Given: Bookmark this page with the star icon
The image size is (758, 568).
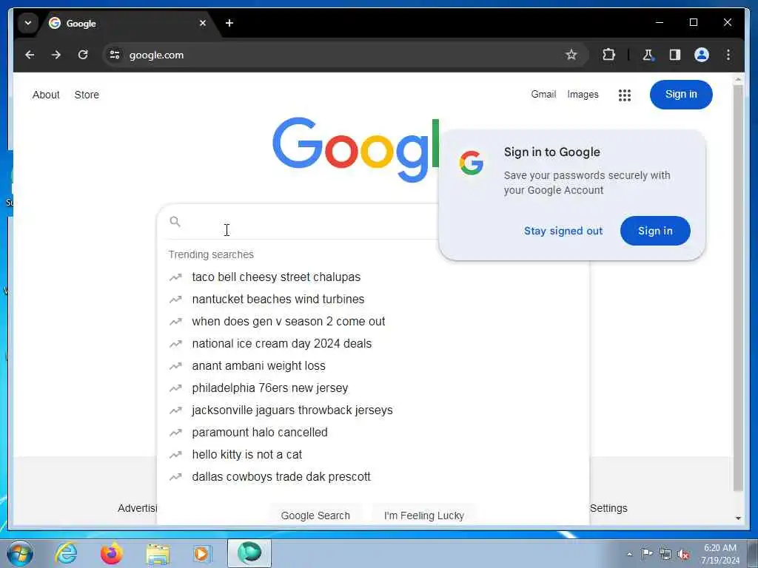Looking at the screenshot, I should tap(571, 55).
